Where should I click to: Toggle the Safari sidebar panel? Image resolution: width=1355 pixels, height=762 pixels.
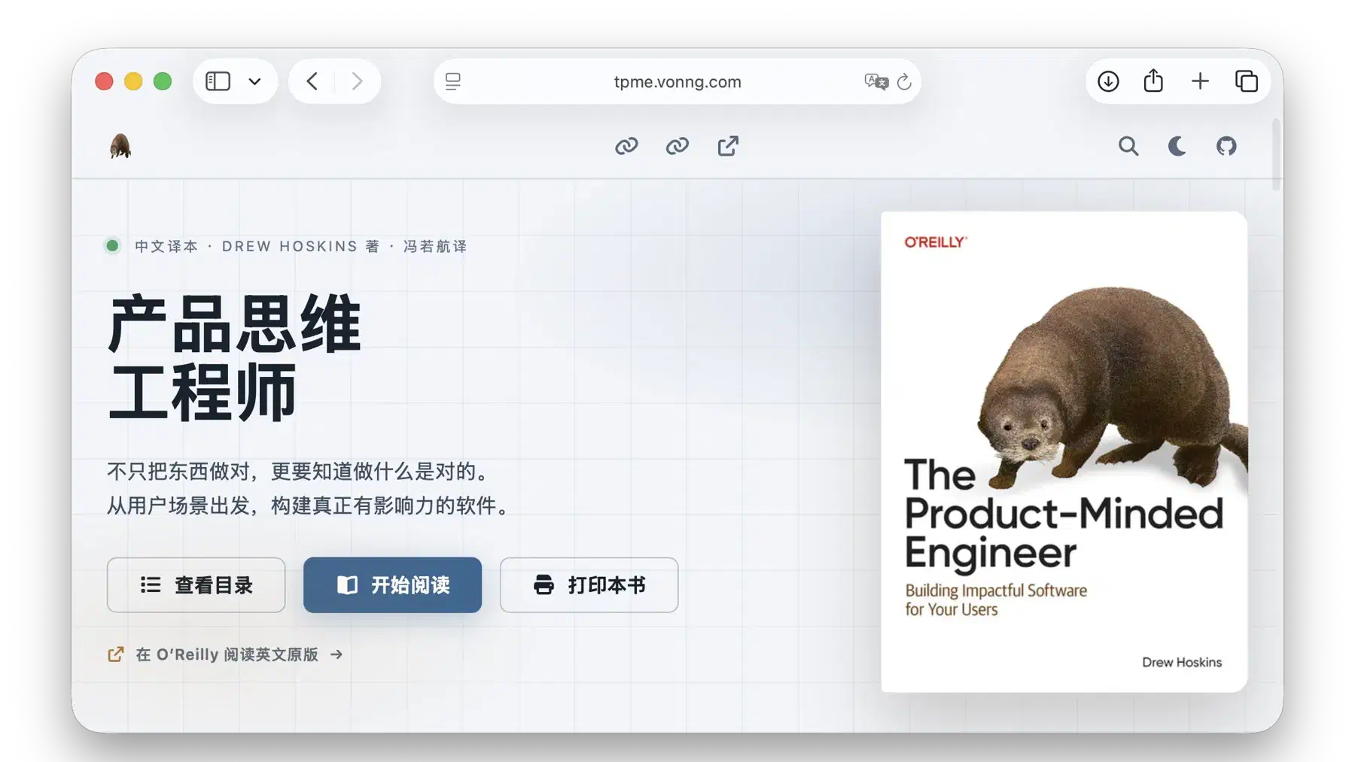218,81
